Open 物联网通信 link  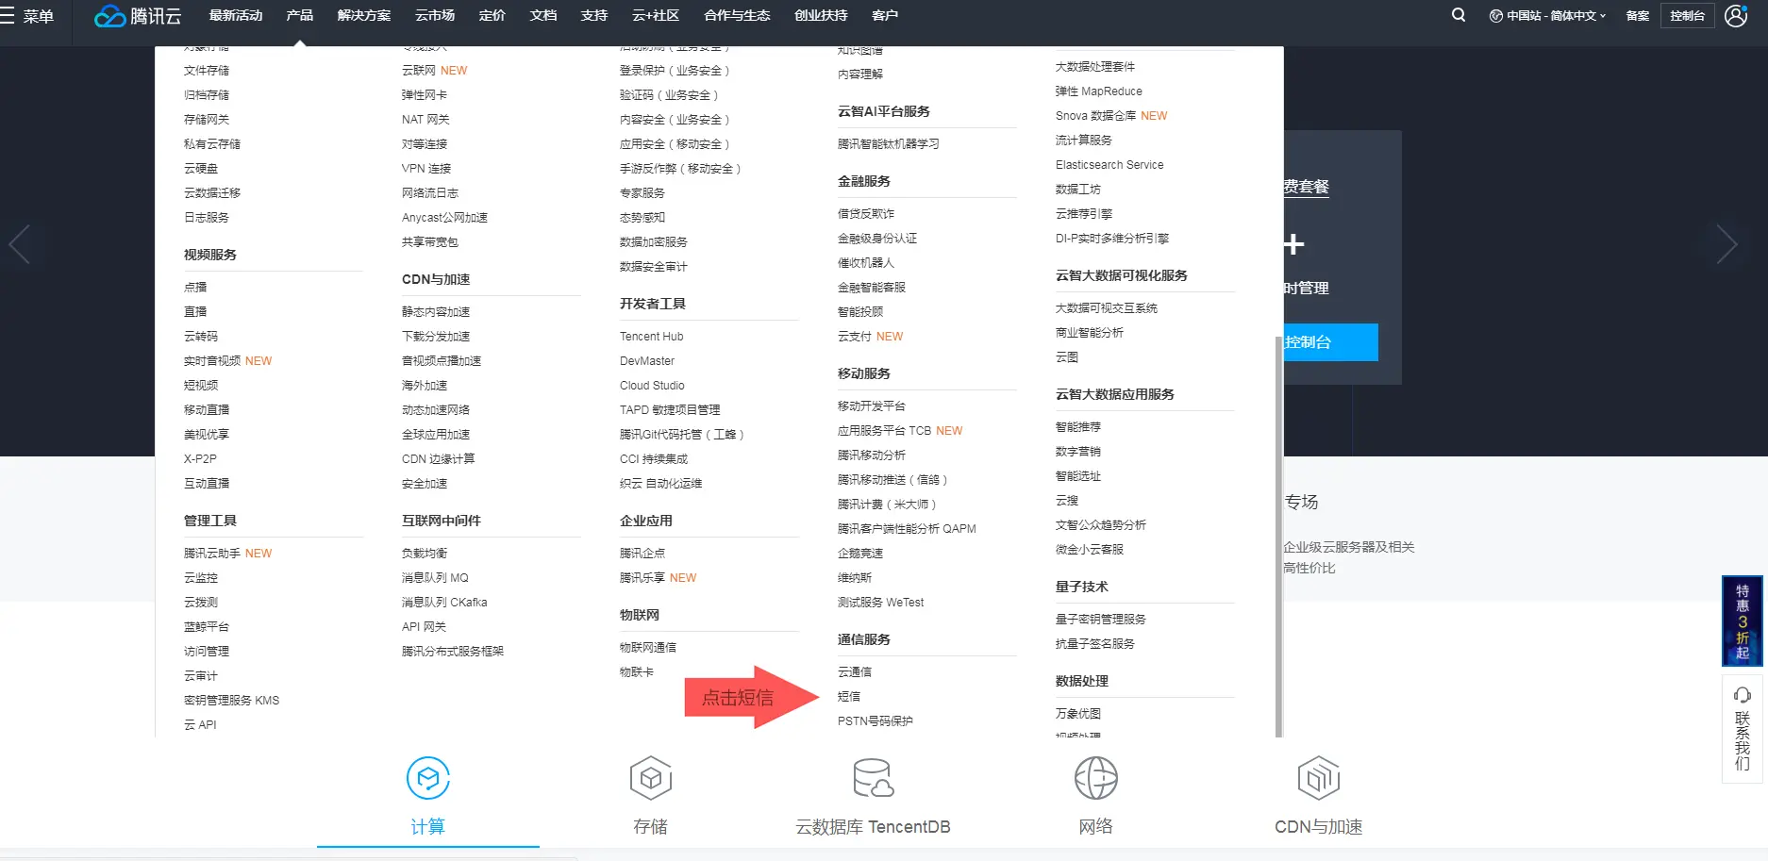[x=648, y=648]
